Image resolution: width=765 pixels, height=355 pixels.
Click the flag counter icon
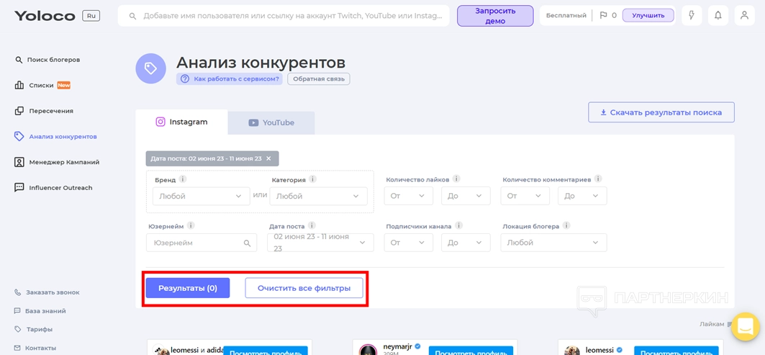pyautogui.click(x=603, y=16)
